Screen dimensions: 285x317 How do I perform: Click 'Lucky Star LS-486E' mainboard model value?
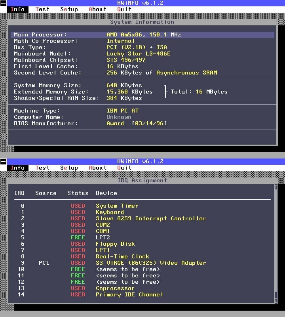pos(139,54)
